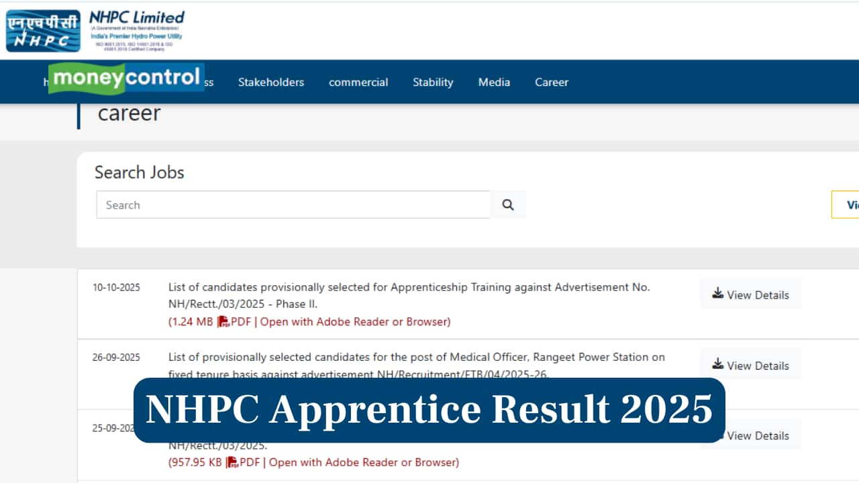Open Medical Officer Rangeet Power Station notice
859x483 pixels.
click(x=416, y=358)
